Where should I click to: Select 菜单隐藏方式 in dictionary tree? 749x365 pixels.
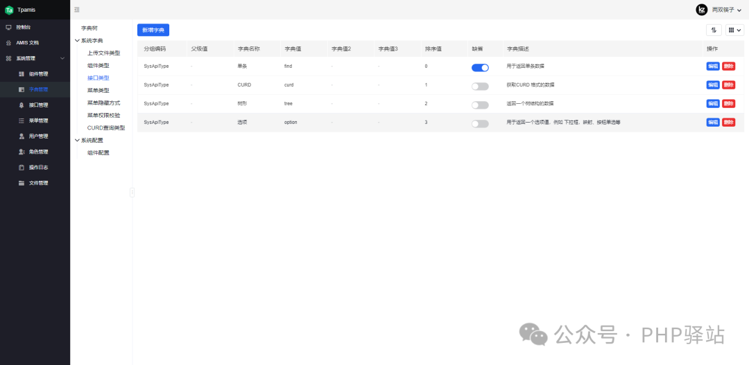[x=103, y=103]
